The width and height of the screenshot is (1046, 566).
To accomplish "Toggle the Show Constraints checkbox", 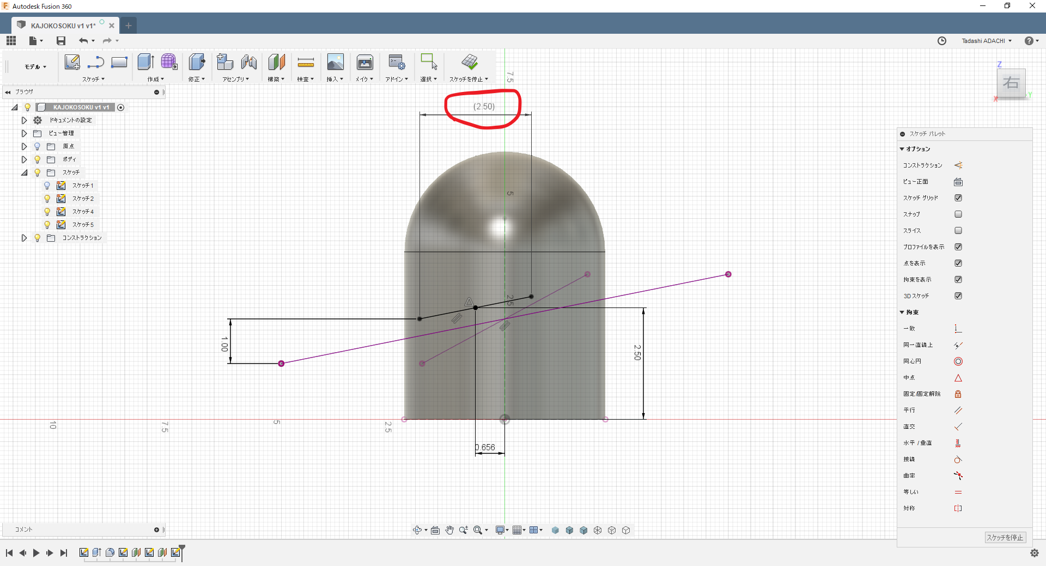I will (x=958, y=280).
